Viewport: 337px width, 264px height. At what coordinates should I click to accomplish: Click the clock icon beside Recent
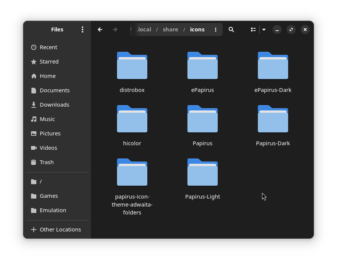[x=34, y=47]
